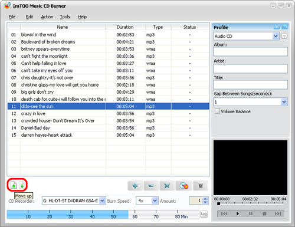Click the Artist input field
Image resolution: width=295 pixels, height=227 pixels.
tap(250, 69)
